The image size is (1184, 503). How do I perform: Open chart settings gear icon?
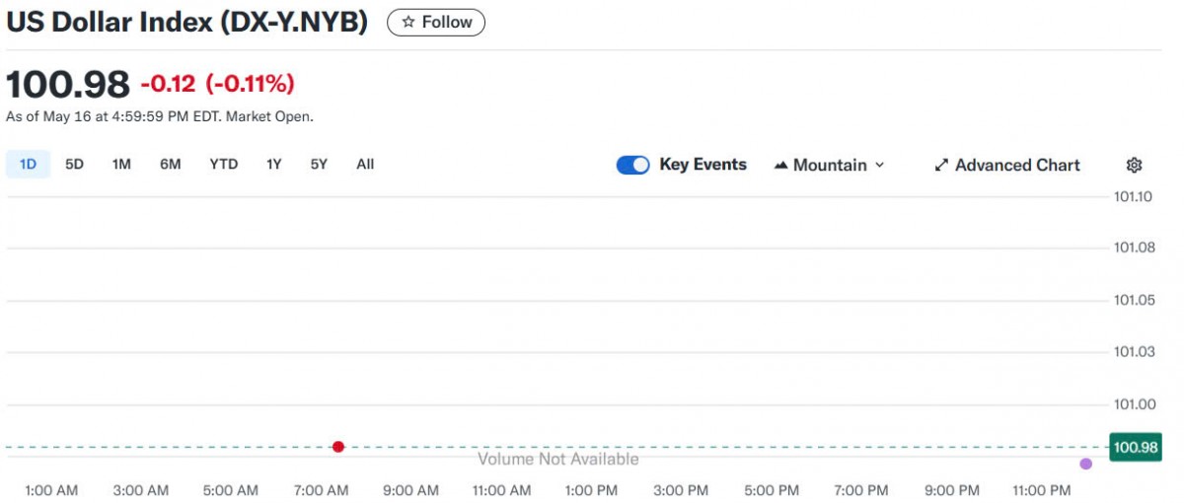pos(1134,165)
